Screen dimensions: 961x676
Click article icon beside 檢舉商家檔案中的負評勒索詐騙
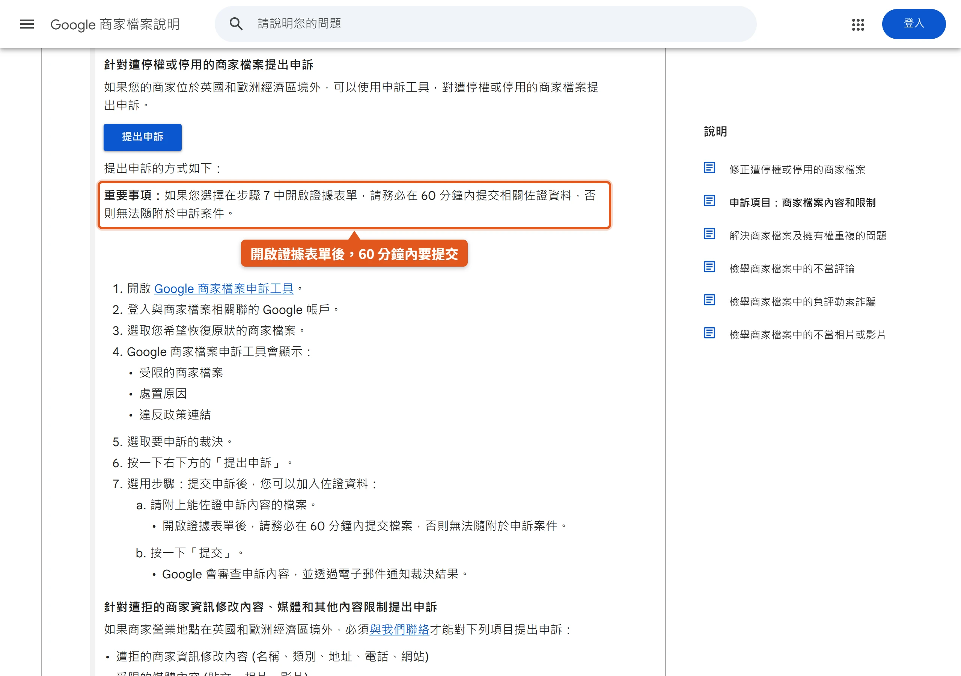click(709, 300)
